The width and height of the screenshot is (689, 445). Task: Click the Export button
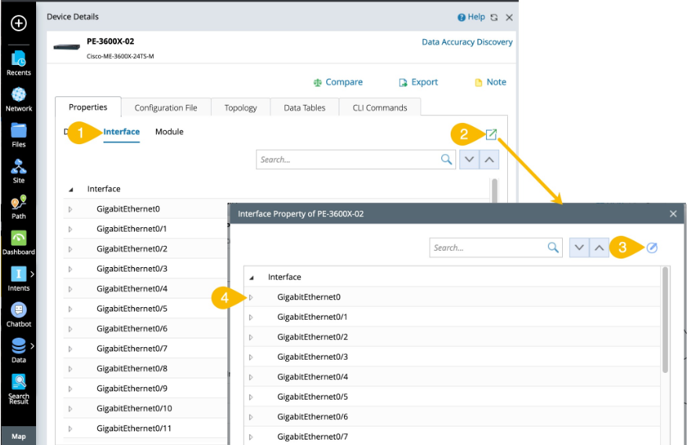coord(418,82)
